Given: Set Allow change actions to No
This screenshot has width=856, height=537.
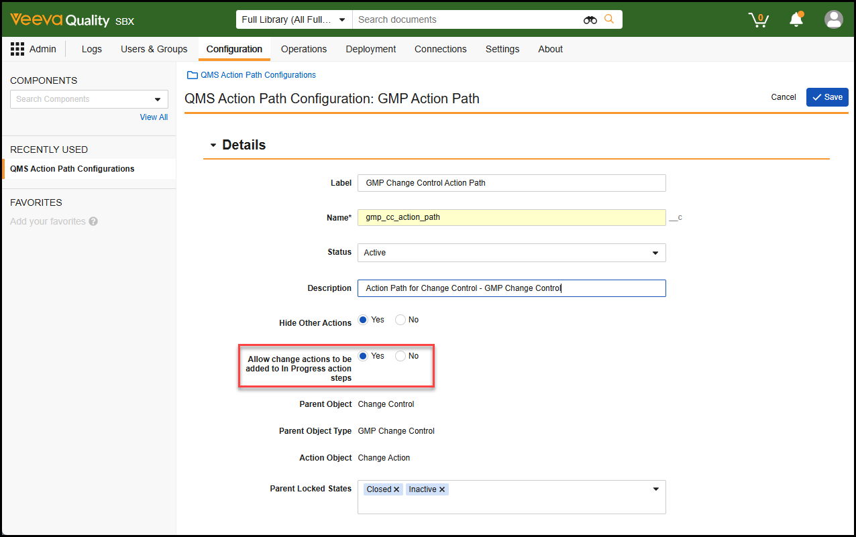Looking at the screenshot, I should (400, 356).
